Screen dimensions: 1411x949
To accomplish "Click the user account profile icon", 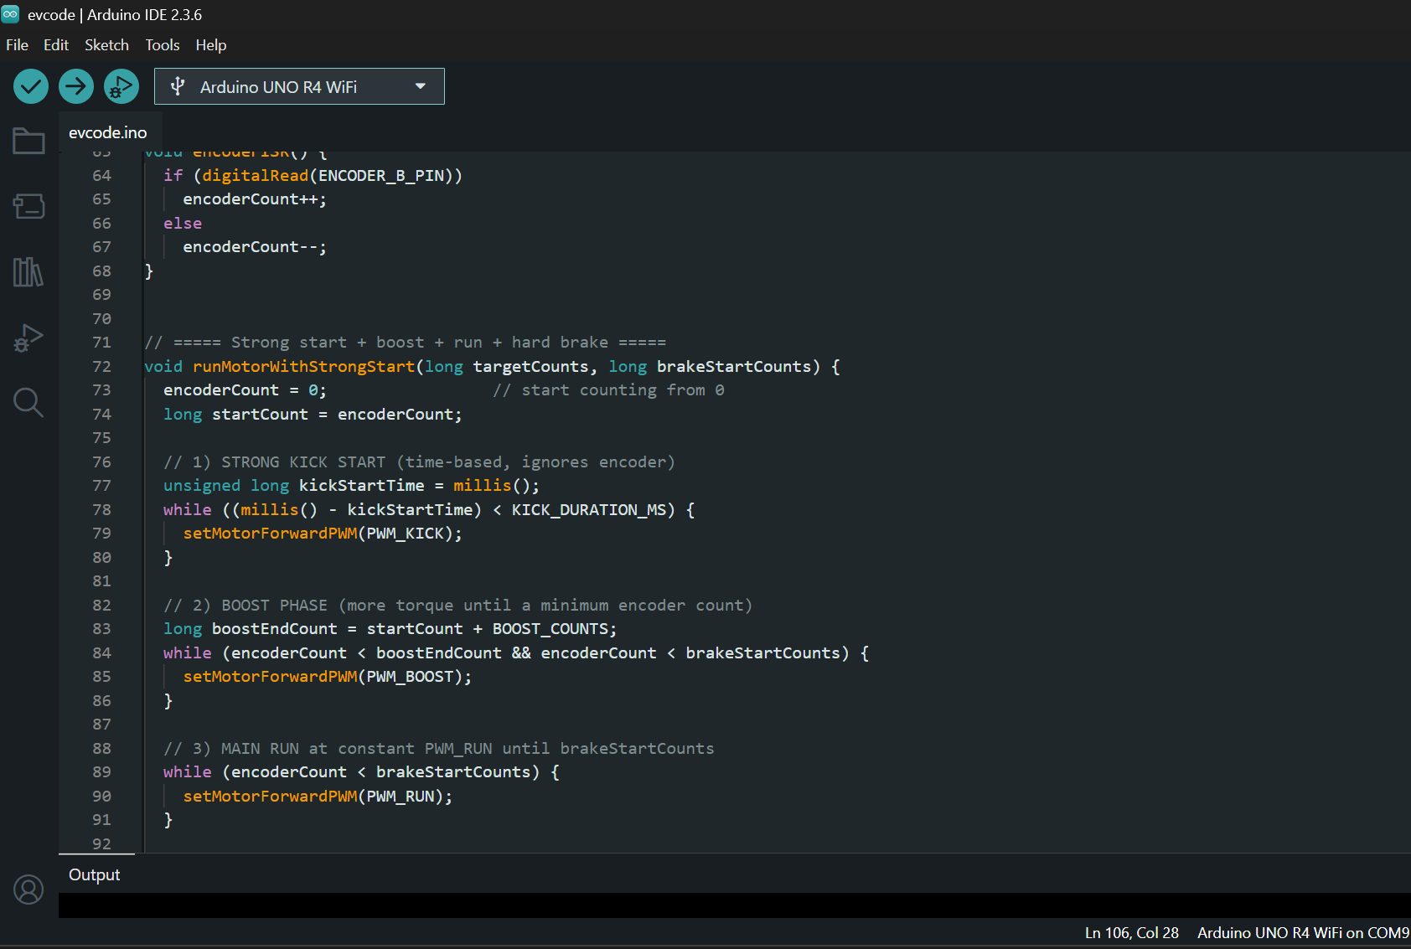I will pyautogui.click(x=28, y=890).
